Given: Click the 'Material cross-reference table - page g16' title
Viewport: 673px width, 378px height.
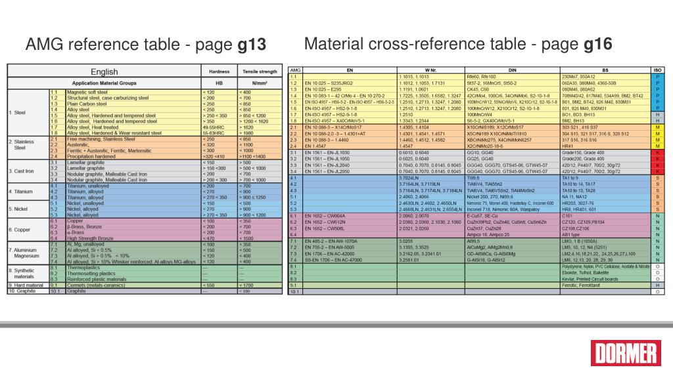Looking at the screenshot, I should coord(458,44).
